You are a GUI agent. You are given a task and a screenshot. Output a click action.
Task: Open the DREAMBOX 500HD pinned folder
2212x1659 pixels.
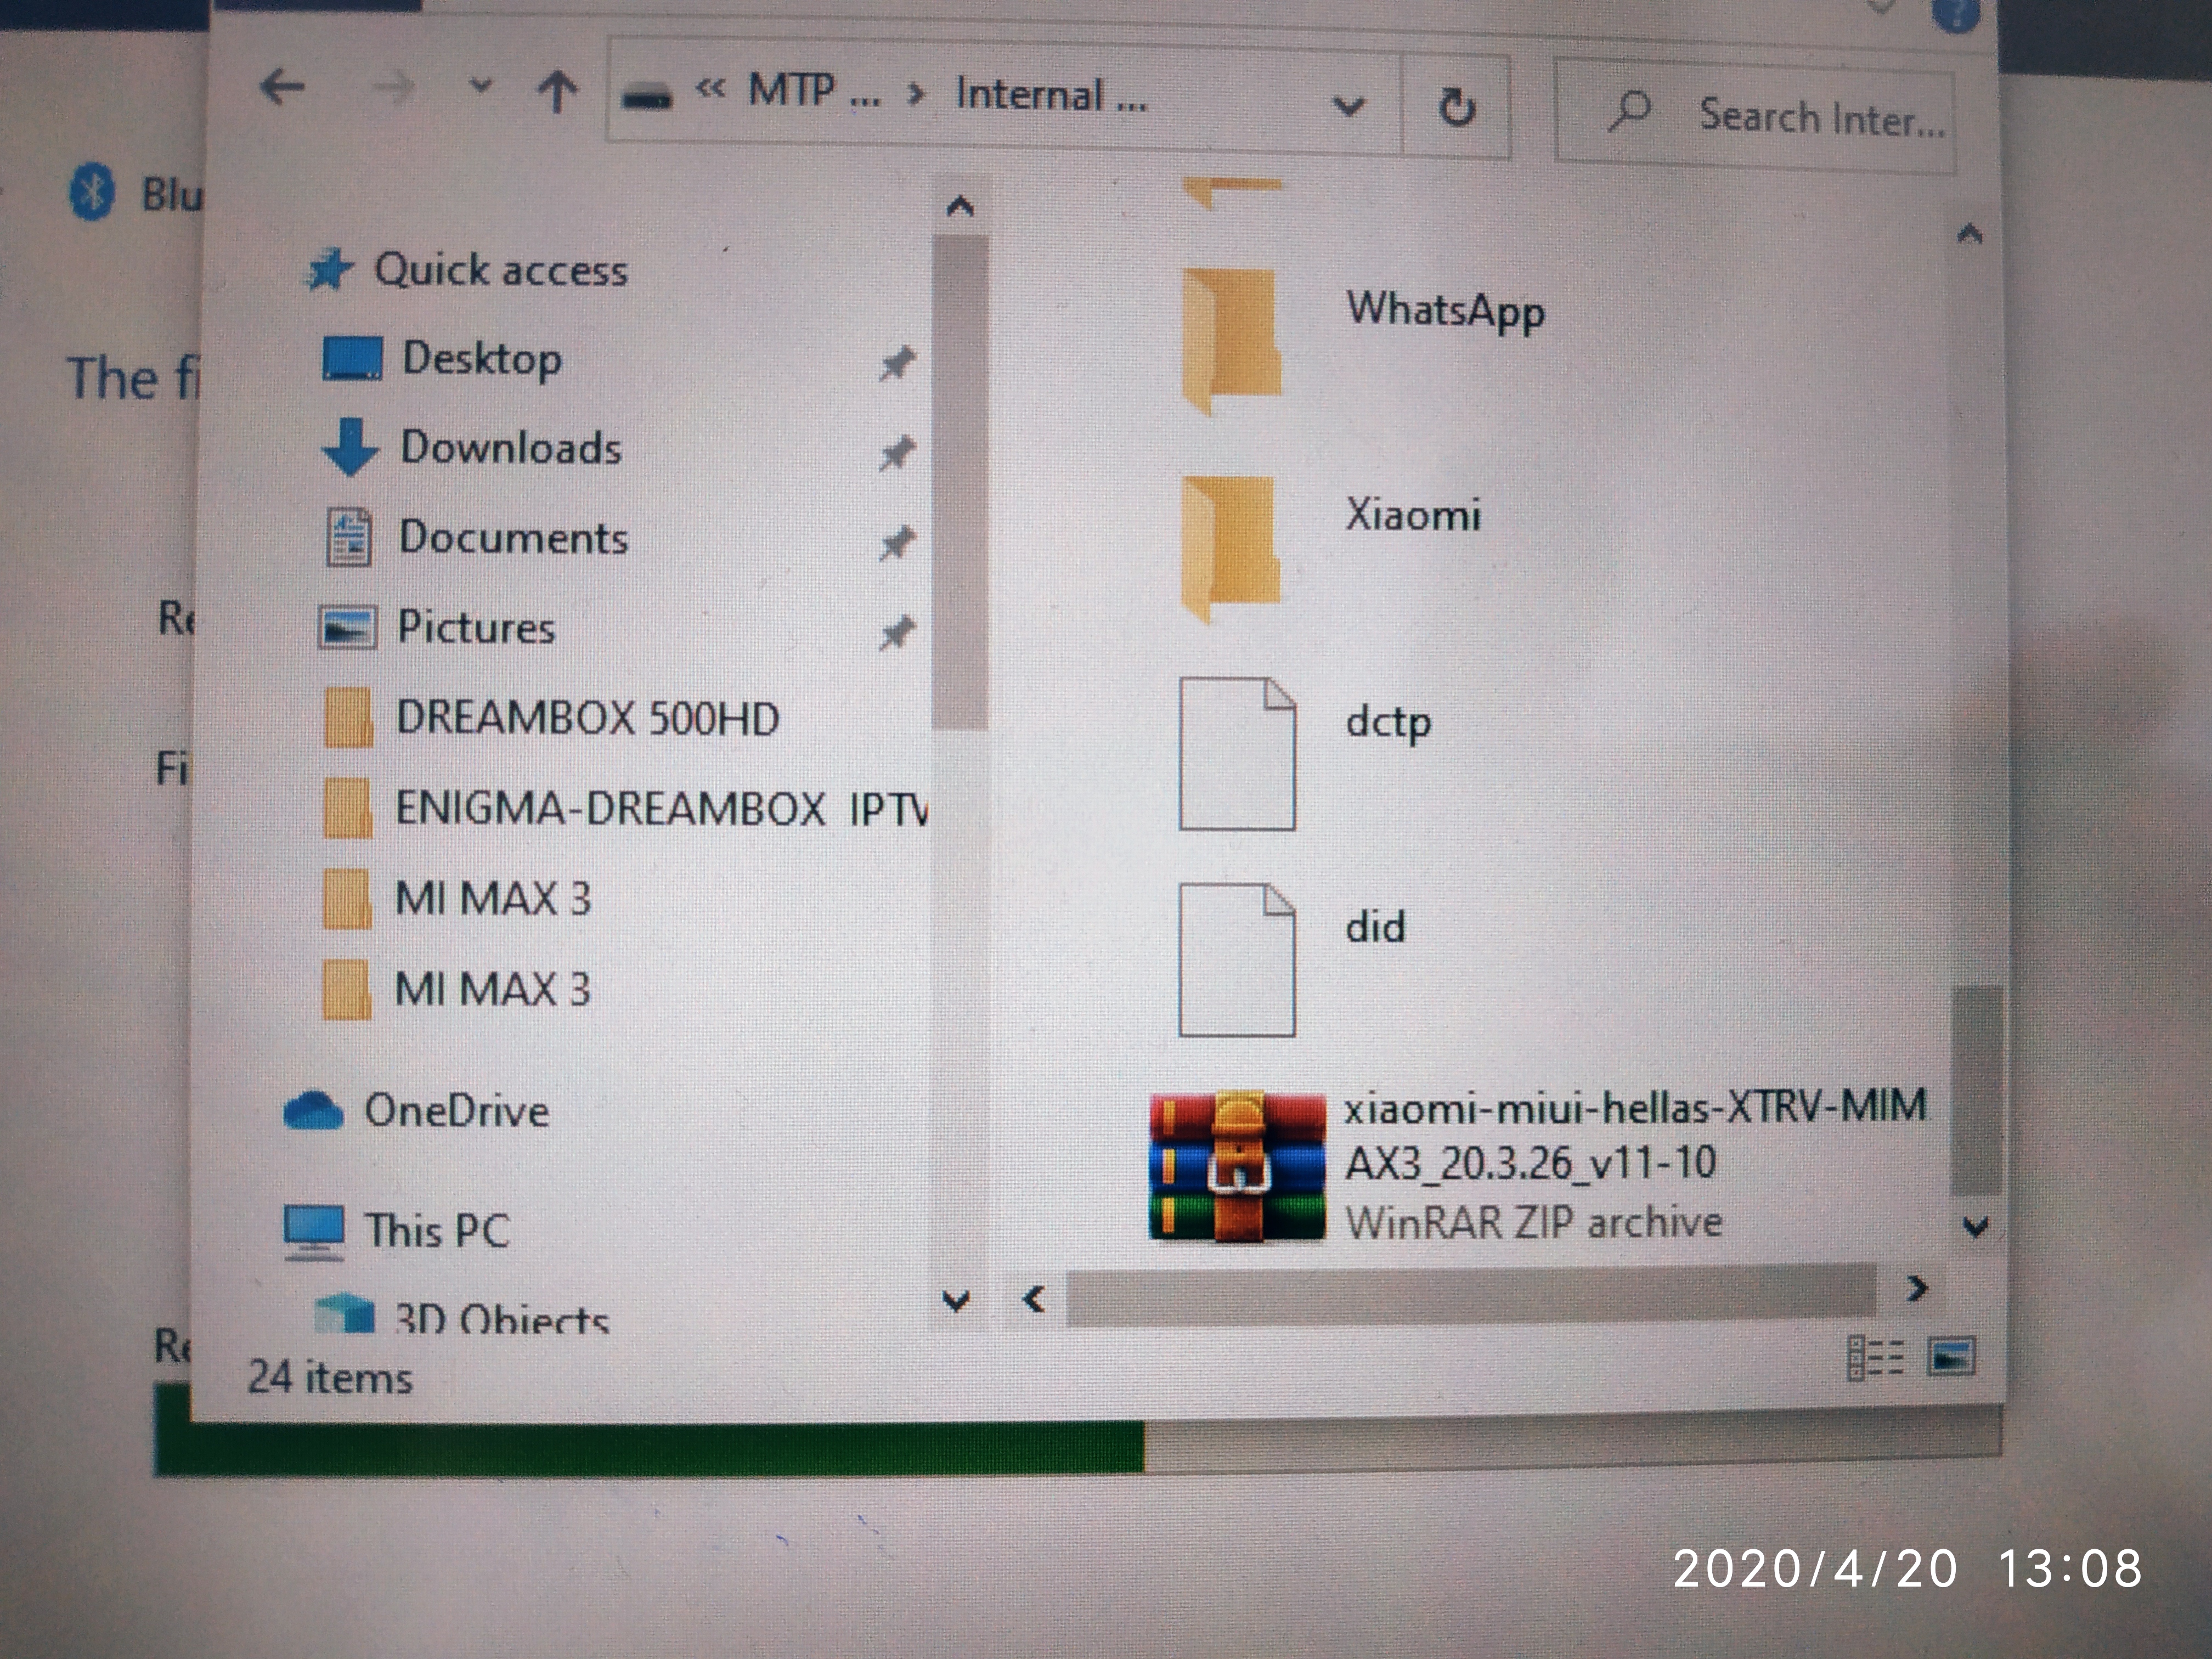586,719
